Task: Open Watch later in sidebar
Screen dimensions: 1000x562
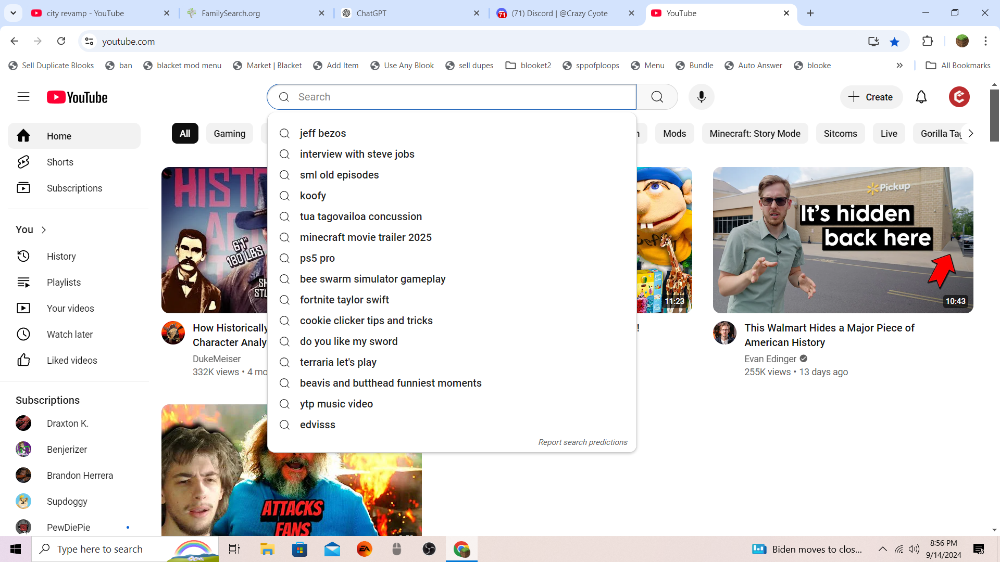Action: pos(69,335)
